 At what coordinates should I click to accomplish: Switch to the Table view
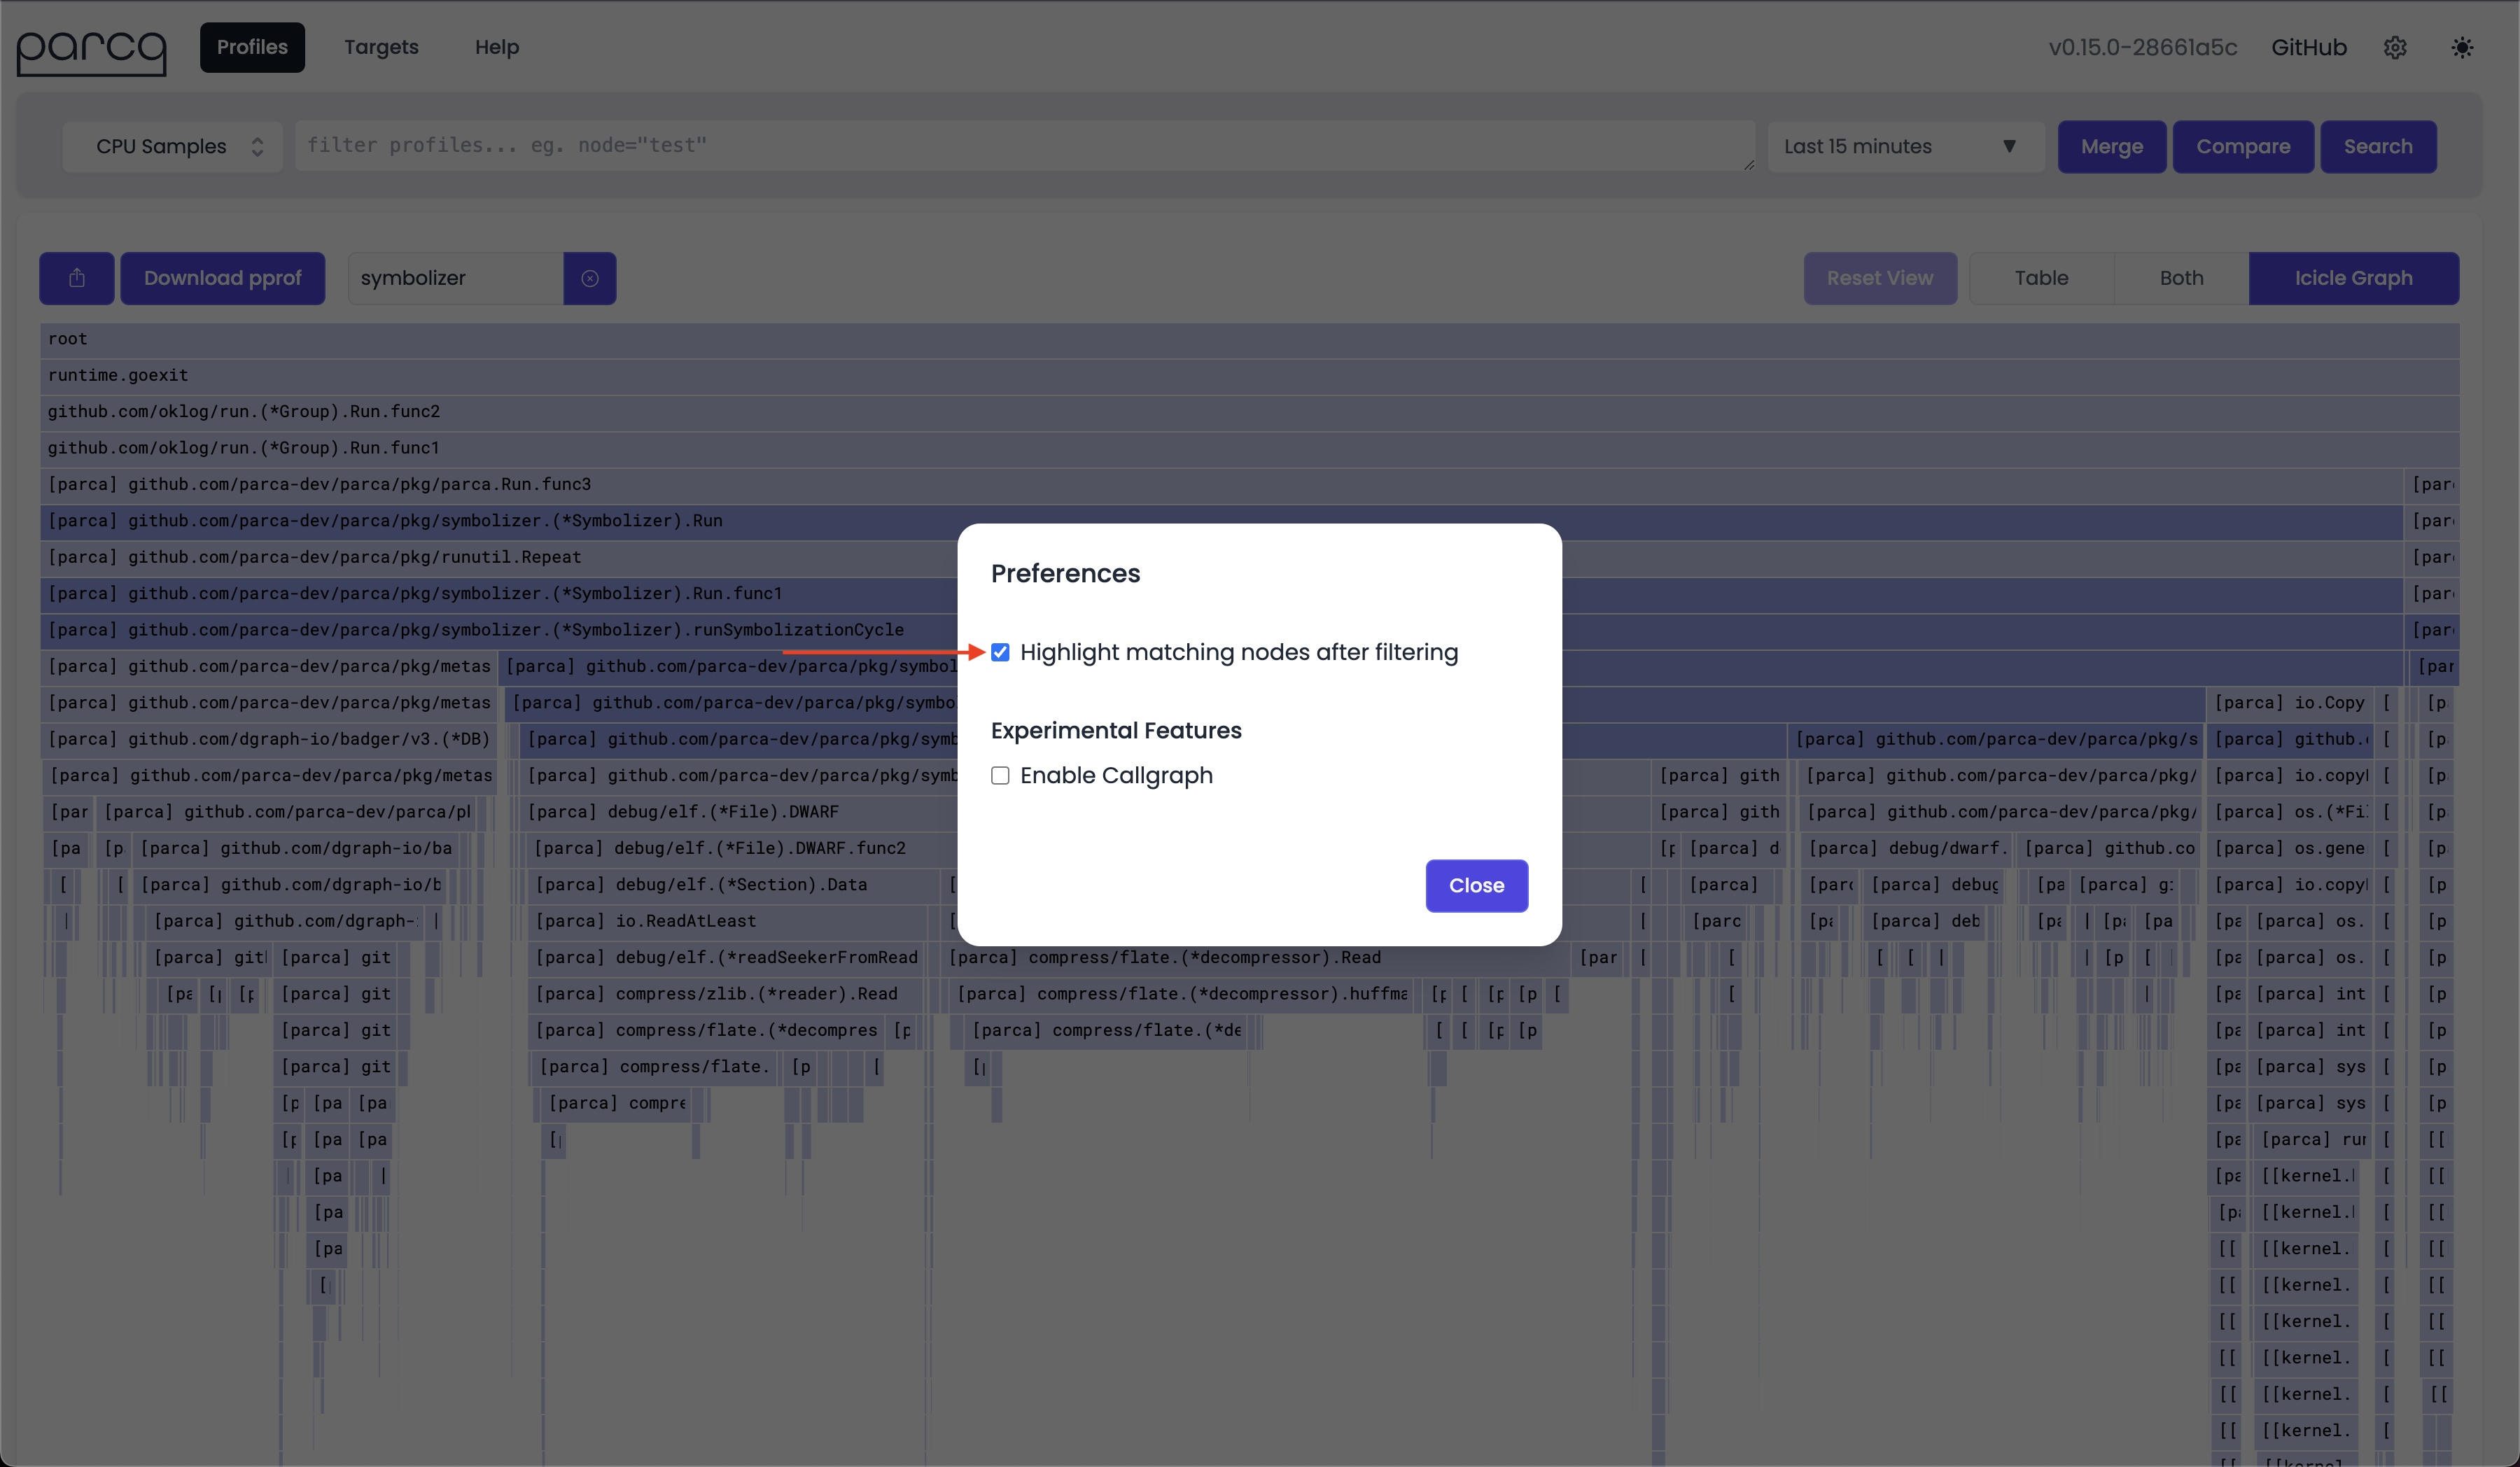pyautogui.click(x=2041, y=278)
